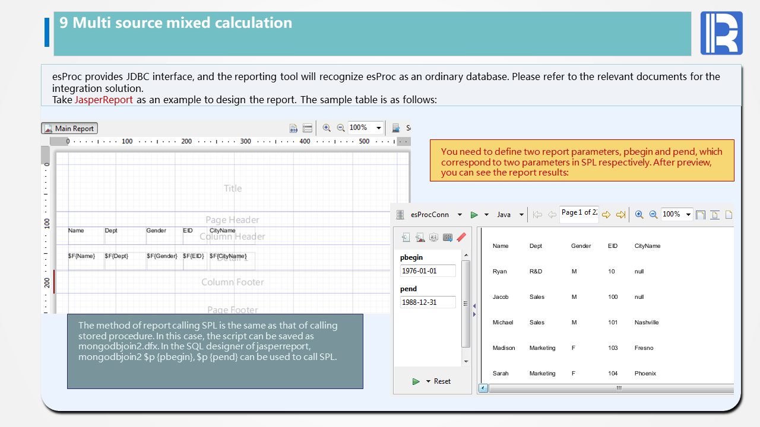Viewport: 760px width, 427px height.
Task: Expand the designer 100% zoom combo box
Action: 379,128
